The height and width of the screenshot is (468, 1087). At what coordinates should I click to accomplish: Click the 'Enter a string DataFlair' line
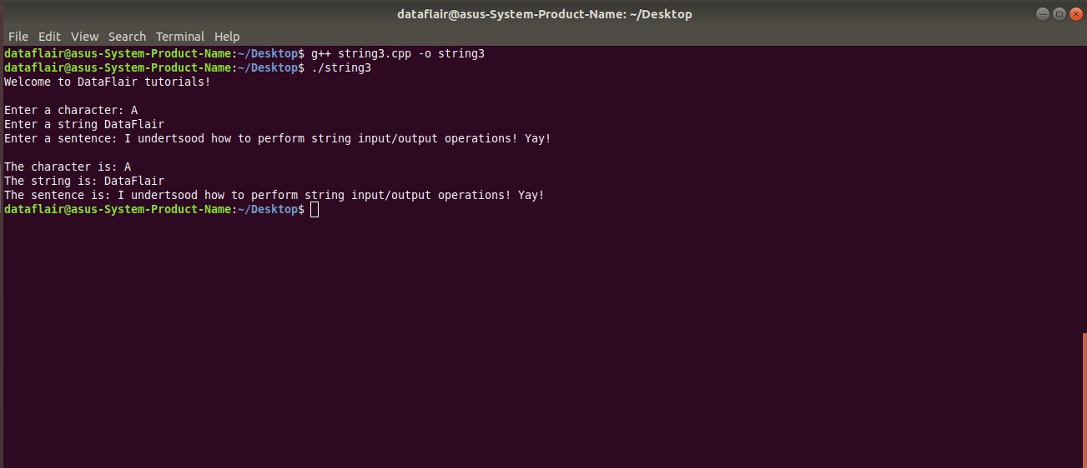click(x=84, y=124)
